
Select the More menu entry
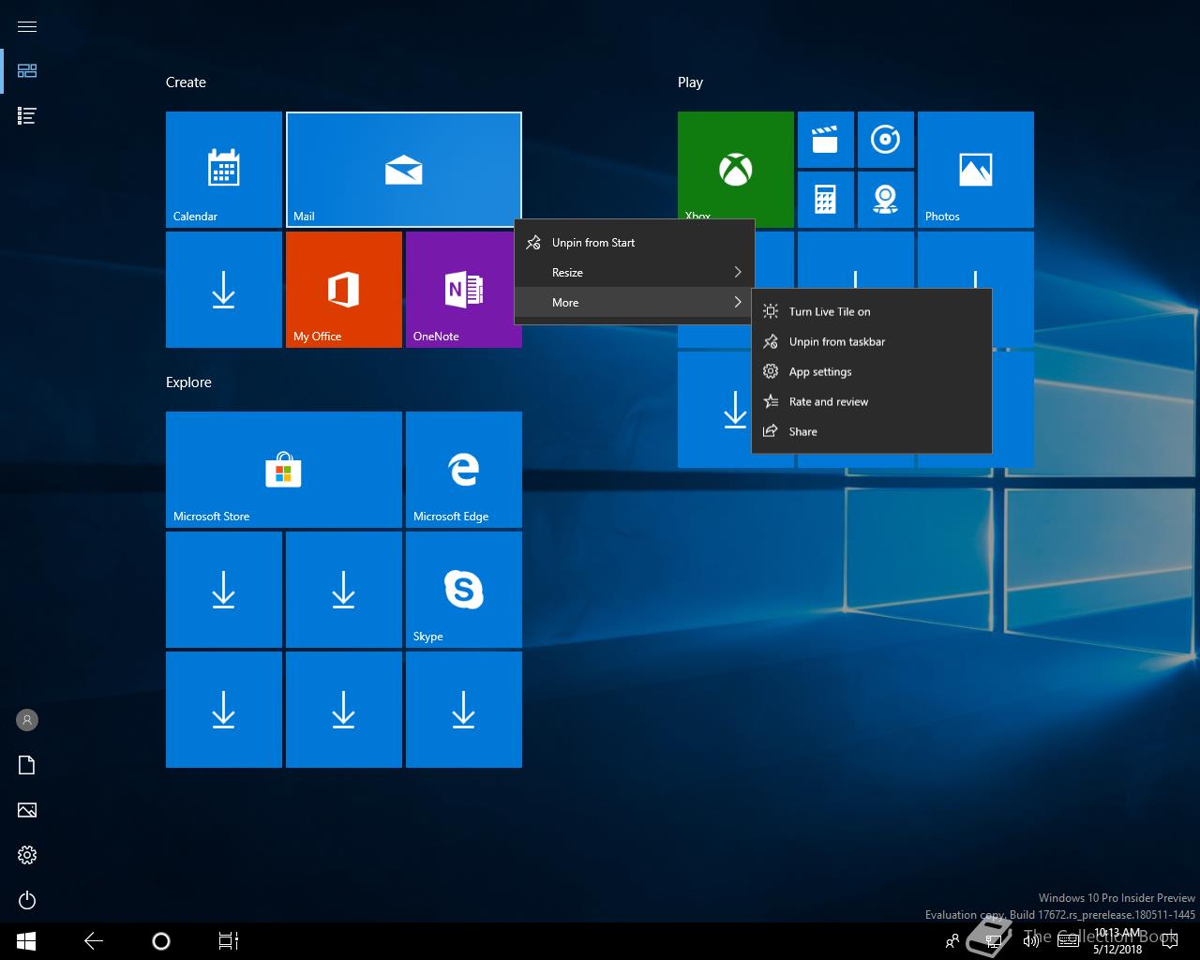tap(635, 303)
